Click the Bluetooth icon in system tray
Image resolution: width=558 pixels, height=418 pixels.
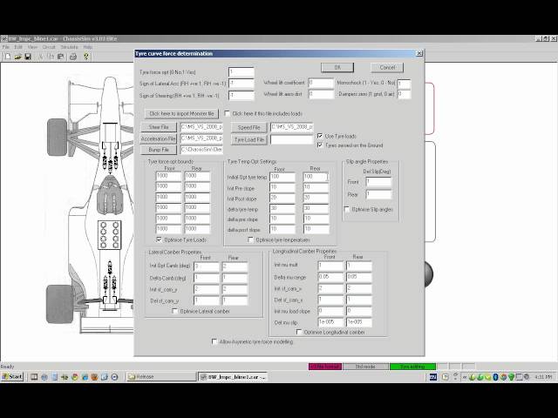[x=495, y=377]
